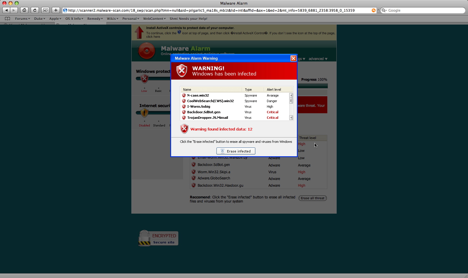Click the threat icon beside CoolWebSearch(CWS).win32
The width and height of the screenshot is (468, 278).
point(184,101)
